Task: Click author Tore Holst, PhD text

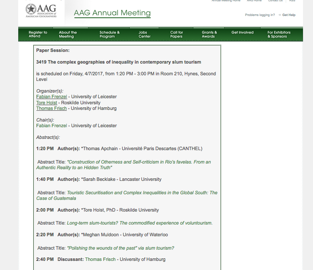Action: click(99, 210)
